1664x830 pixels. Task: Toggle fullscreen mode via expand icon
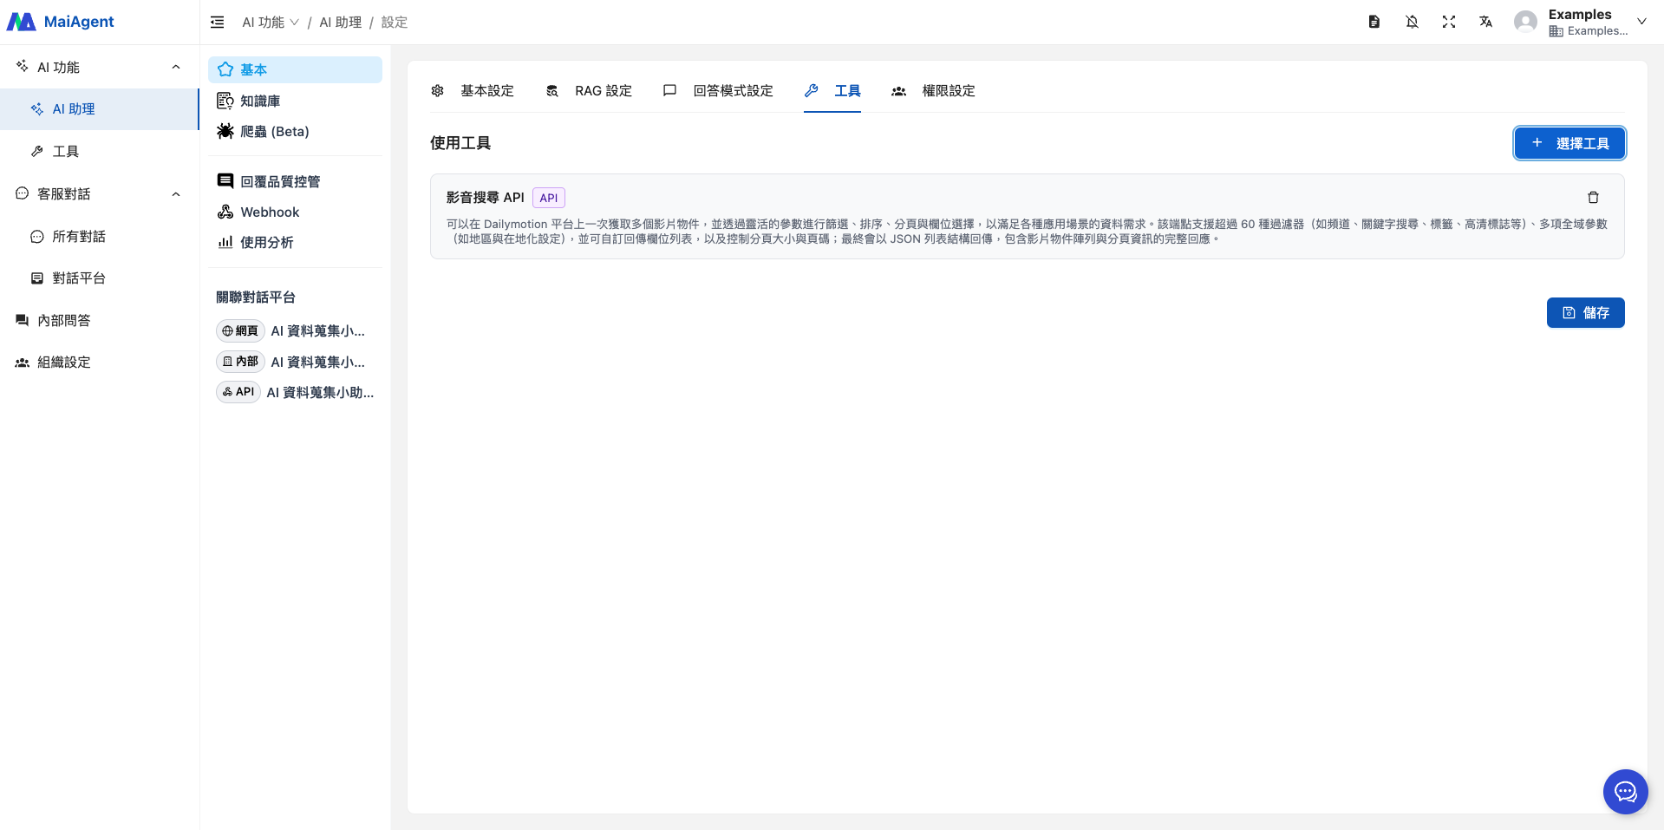click(1448, 22)
